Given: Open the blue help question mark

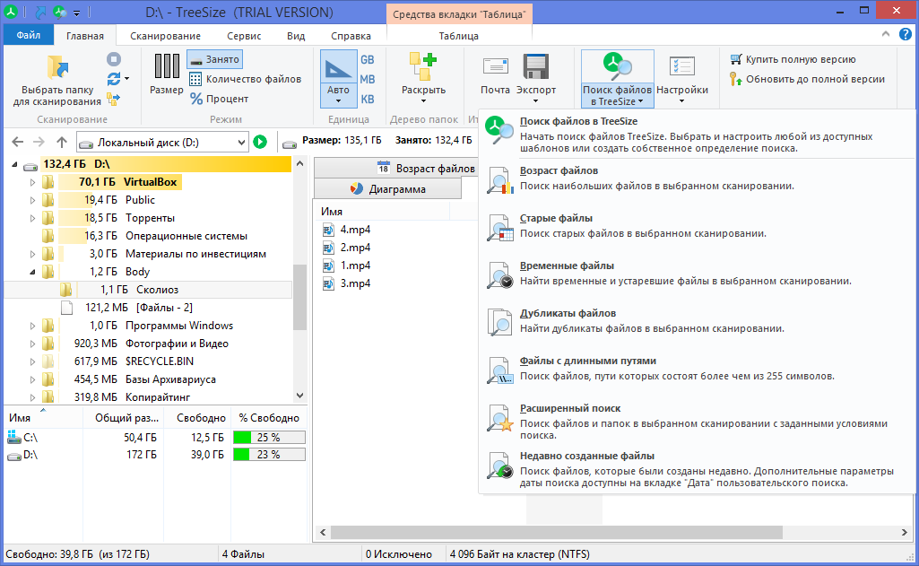Looking at the screenshot, I should pos(906,35).
